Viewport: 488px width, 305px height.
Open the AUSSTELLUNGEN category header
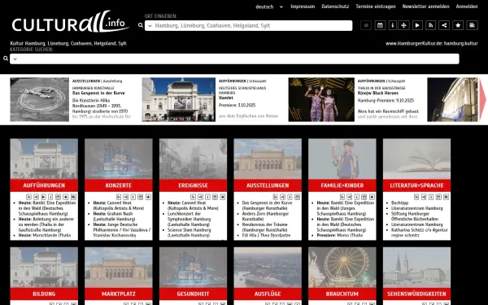click(x=268, y=185)
